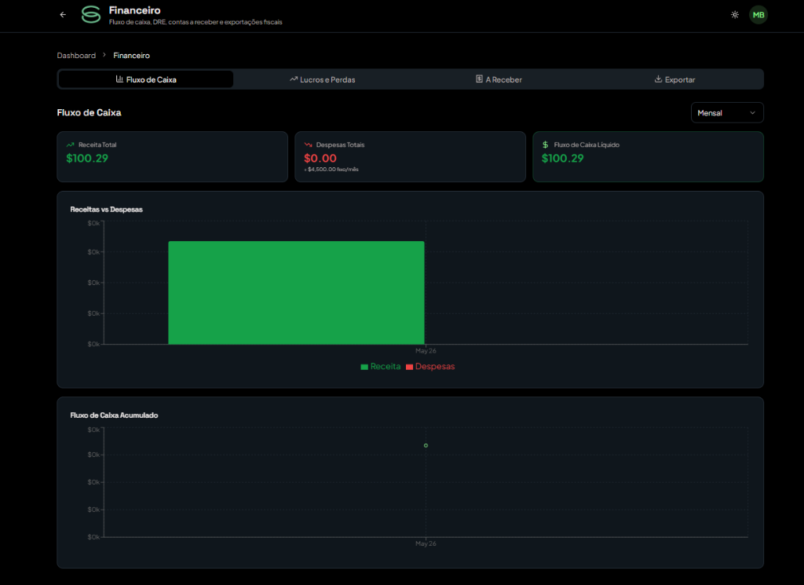This screenshot has width=804, height=585.
Task: Click the Despesas Totais value $0.00
Action: [320, 159]
